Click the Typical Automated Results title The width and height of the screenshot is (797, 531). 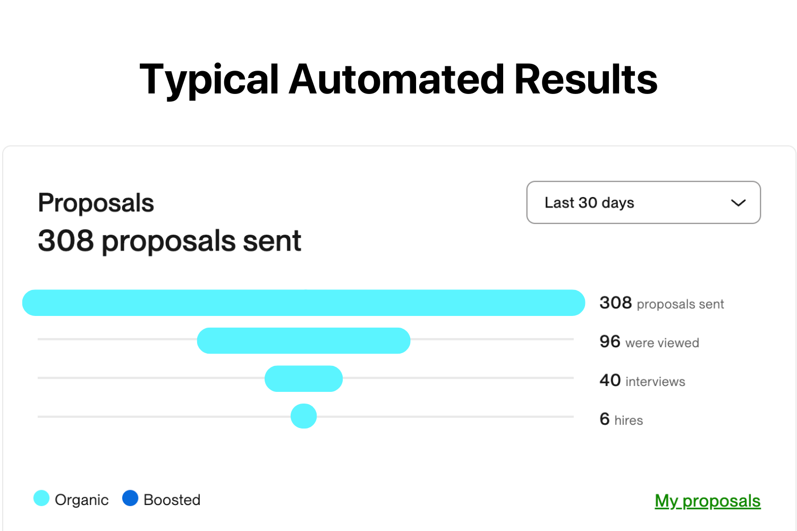398,80
